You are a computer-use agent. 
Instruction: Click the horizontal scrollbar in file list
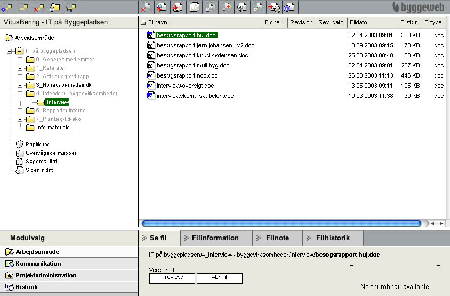[x=282, y=224]
